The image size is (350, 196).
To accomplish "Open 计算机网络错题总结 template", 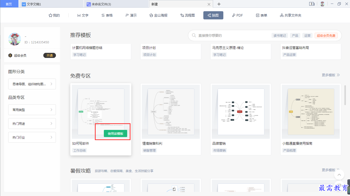I will [87, 48].
